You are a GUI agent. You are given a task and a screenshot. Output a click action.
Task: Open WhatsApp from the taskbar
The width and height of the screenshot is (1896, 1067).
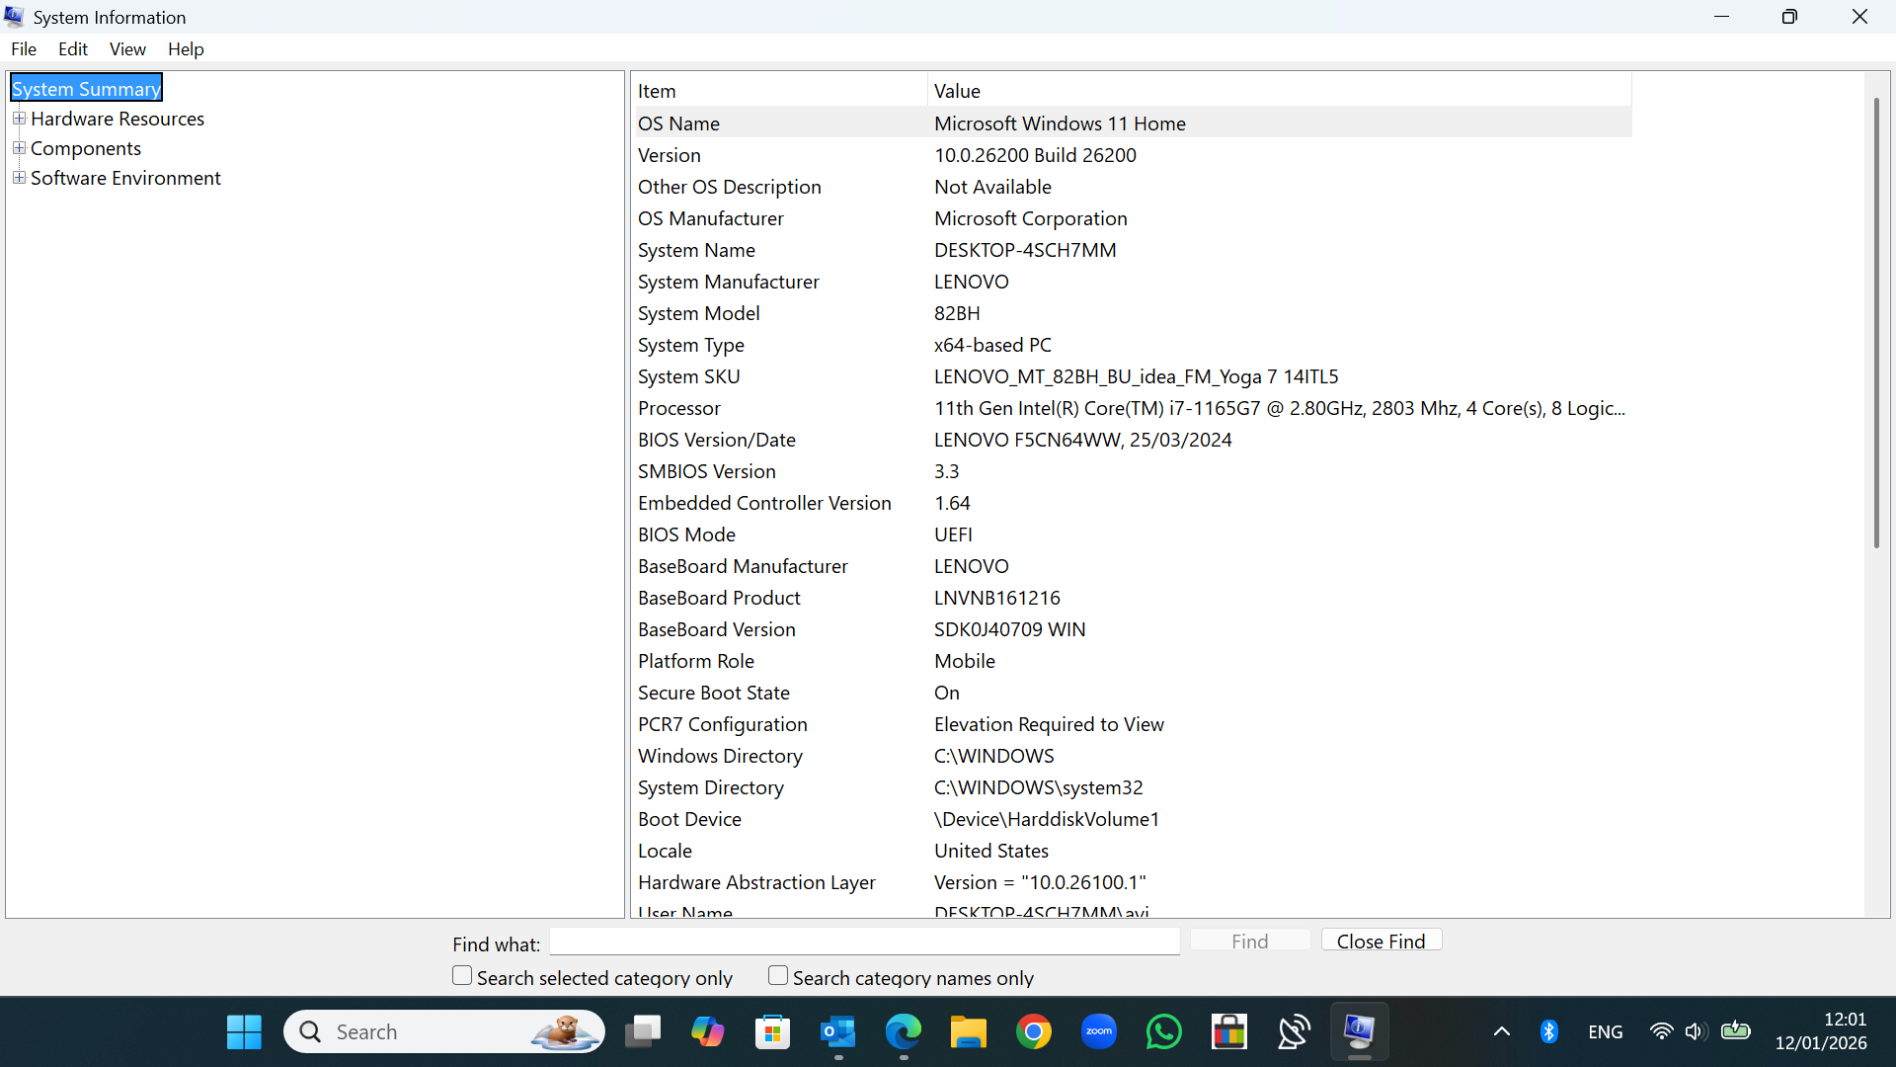tap(1164, 1031)
